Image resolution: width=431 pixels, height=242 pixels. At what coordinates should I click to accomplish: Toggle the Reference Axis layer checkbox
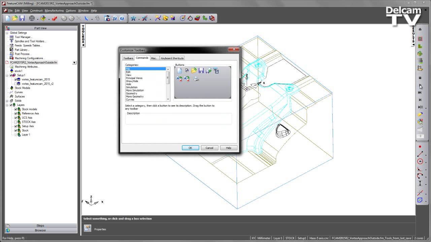15,113
